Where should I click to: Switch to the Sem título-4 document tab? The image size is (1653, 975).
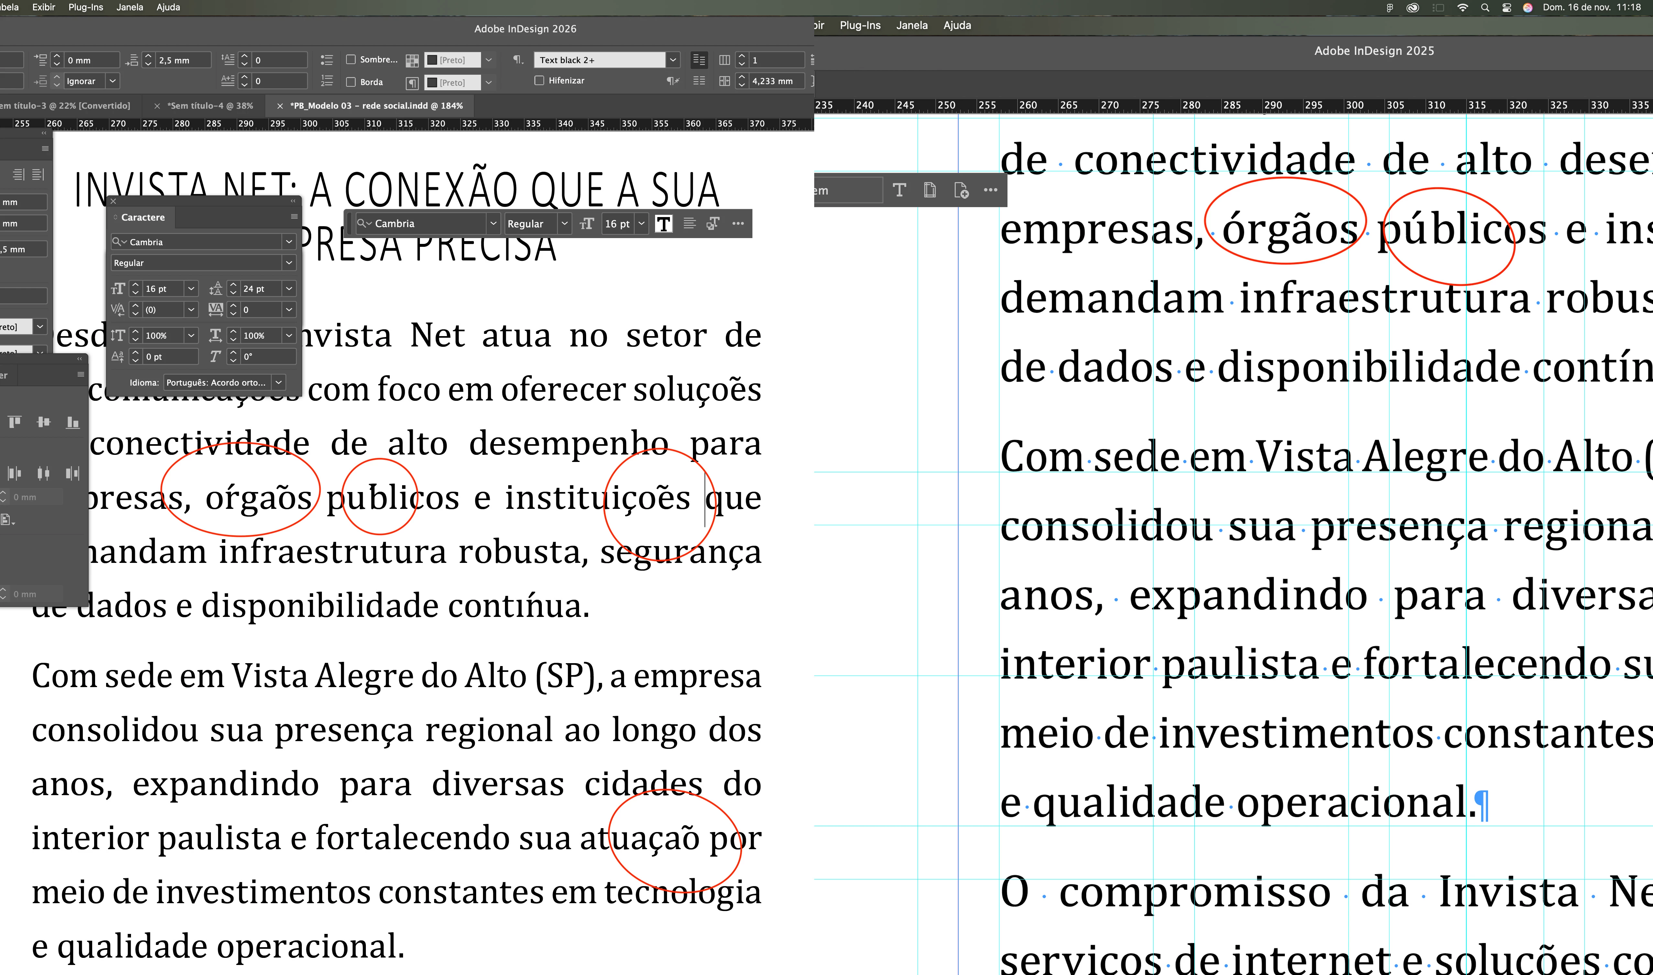point(210,106)
